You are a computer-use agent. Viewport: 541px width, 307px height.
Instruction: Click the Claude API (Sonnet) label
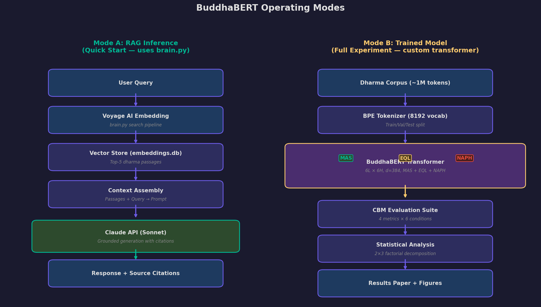[136, 233]
